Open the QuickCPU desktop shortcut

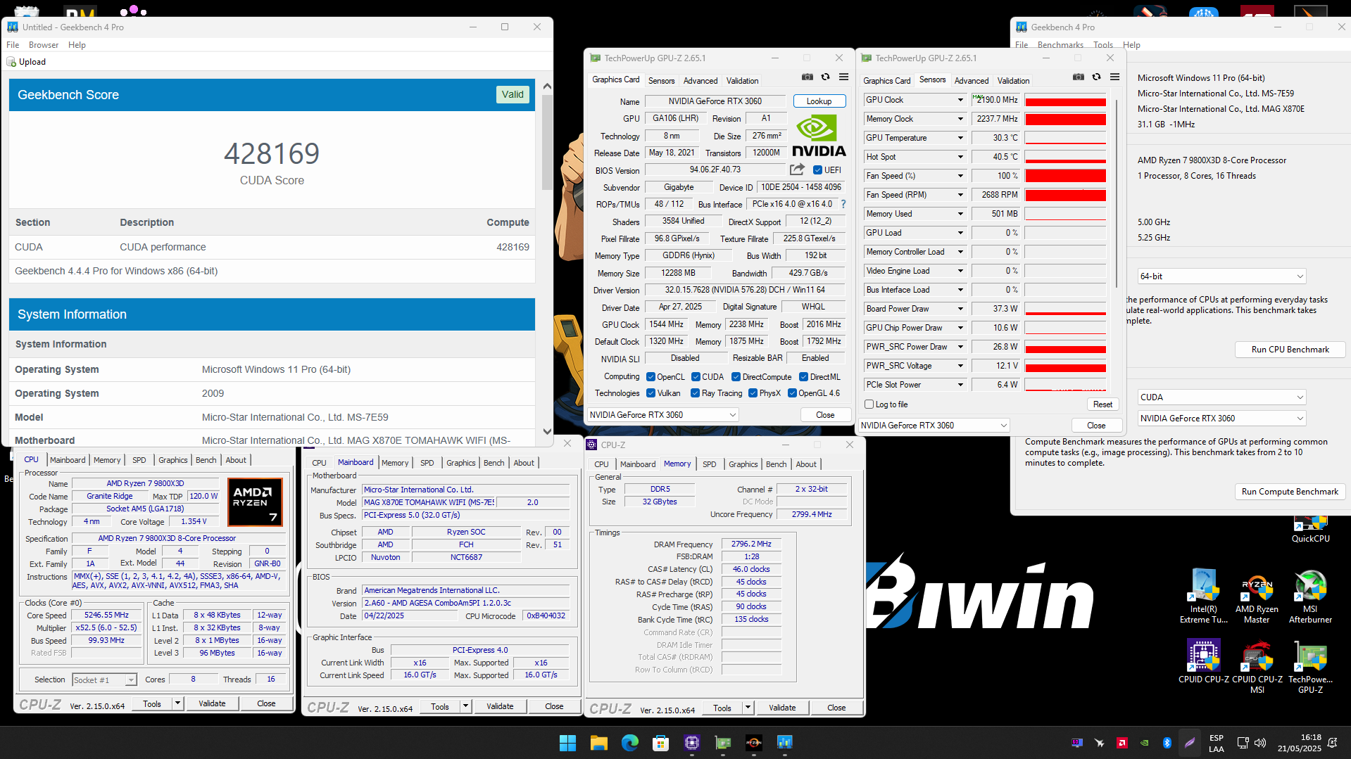coord(1310,529)
